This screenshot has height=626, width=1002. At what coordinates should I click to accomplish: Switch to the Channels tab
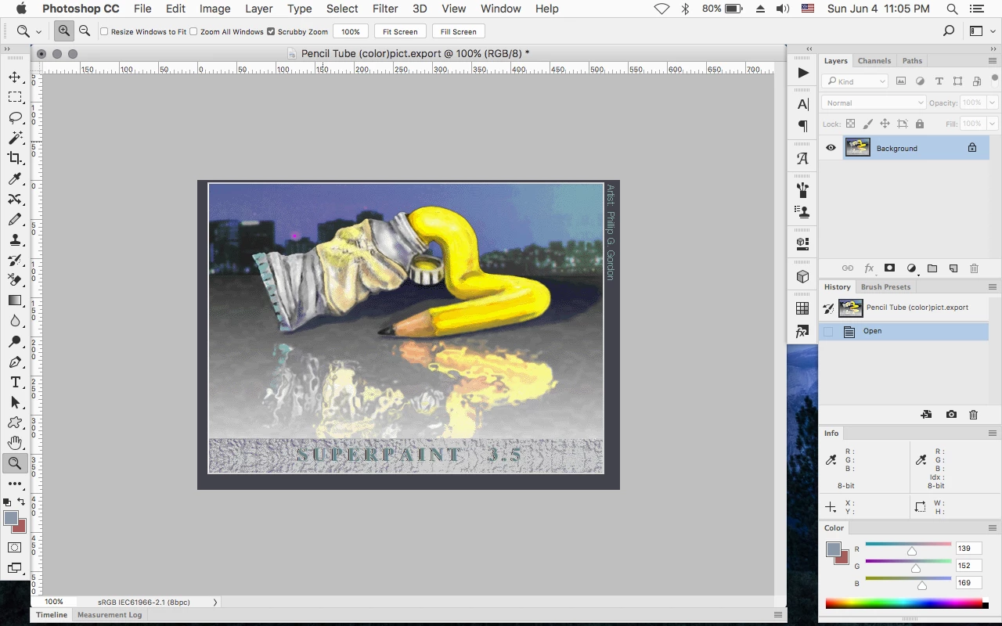[x=874, y=60]
